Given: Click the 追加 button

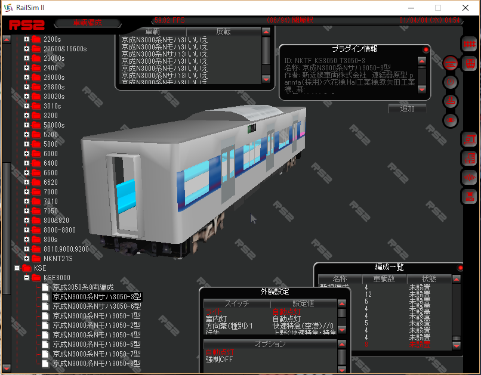Looking at the screenshot, I should click(408, 109).
